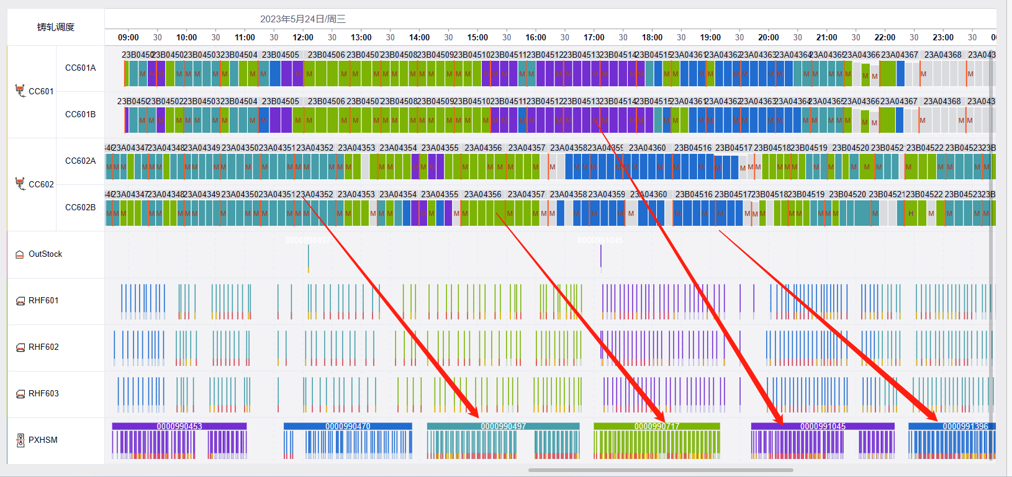This screenshot has height=477, width=1012.
Task: Select the OutStock row icon
Action: click(x=20, y=254)
